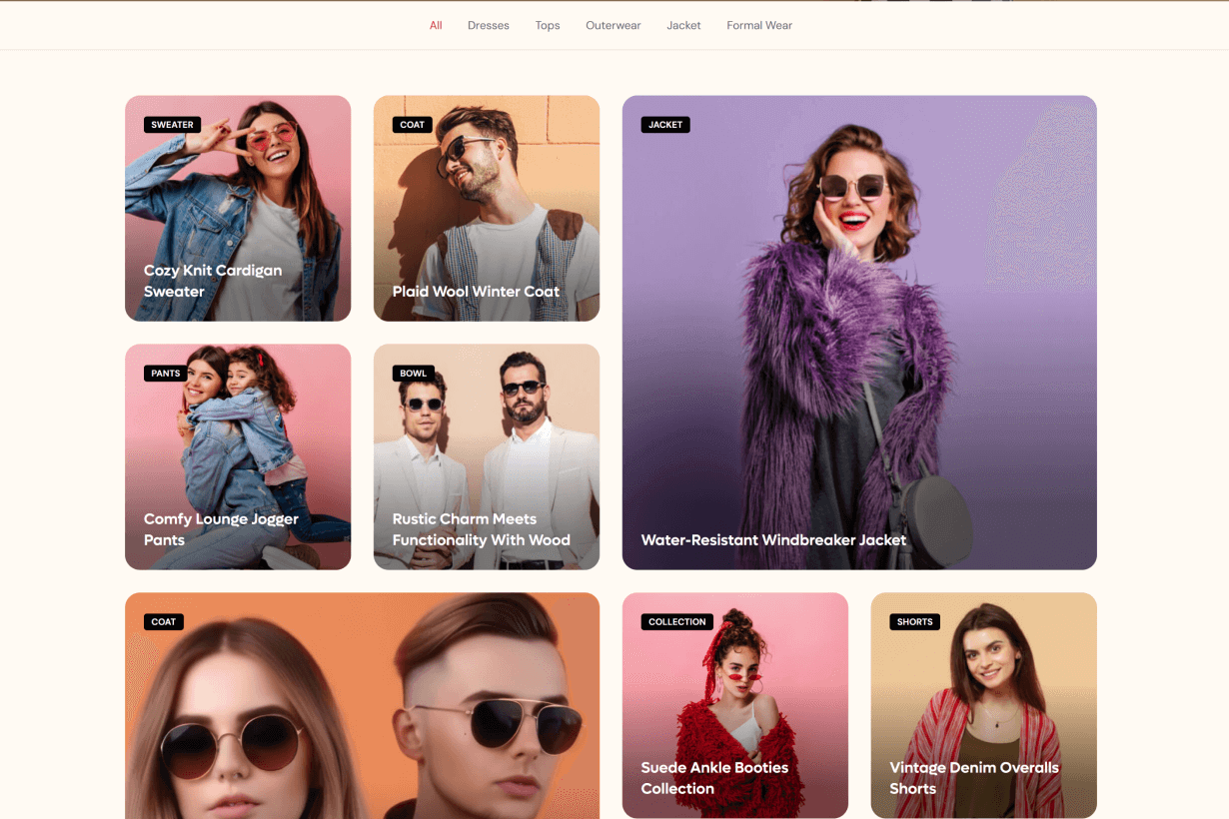Select the COLLECTION category badge
The width and height of the screenshot is (1229, 819).
676,622
